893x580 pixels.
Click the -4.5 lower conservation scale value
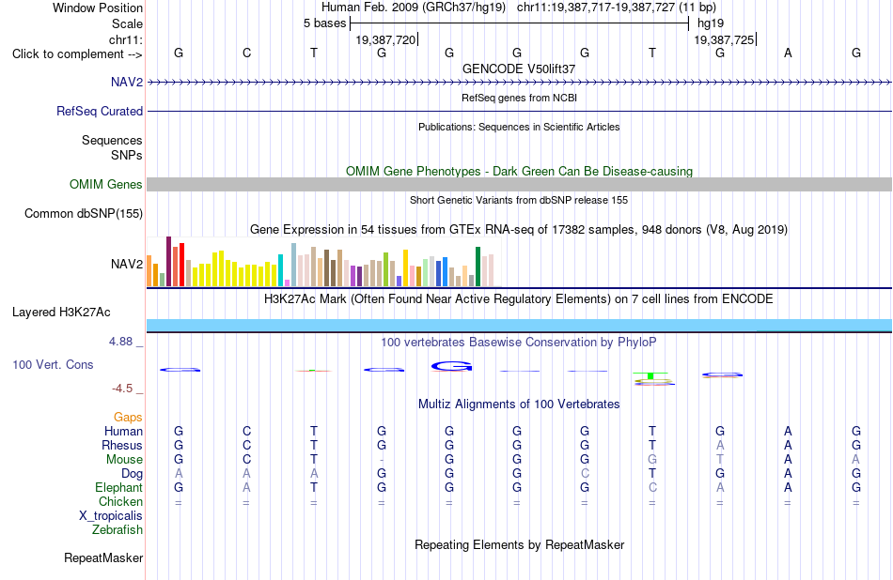click(122, 389)
